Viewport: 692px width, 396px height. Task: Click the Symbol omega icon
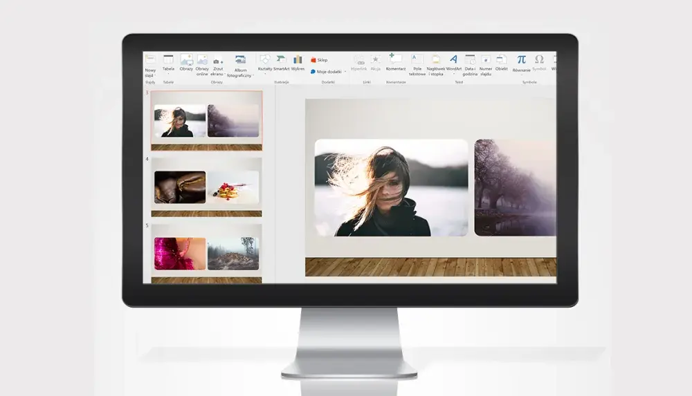[x=539, y=59]
